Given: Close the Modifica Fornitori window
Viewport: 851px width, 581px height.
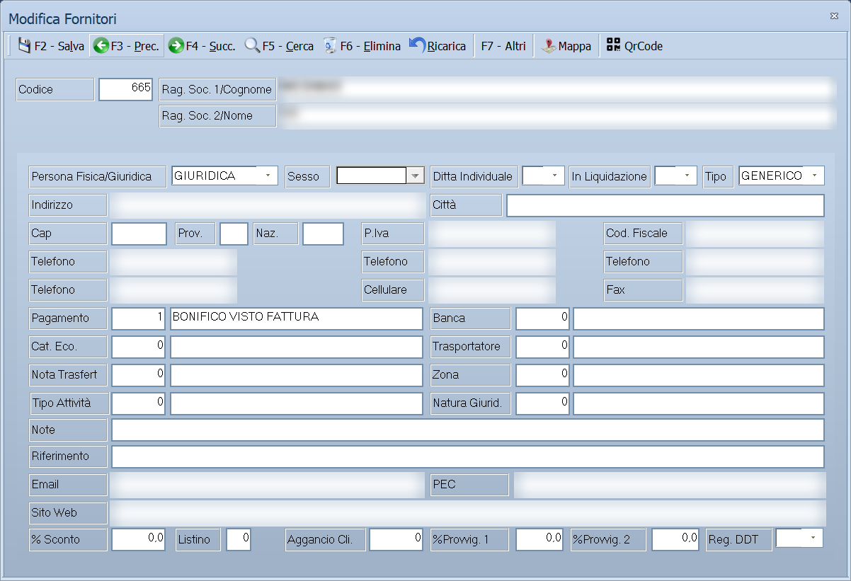Looking at the screenshot, I should (834, 16).
